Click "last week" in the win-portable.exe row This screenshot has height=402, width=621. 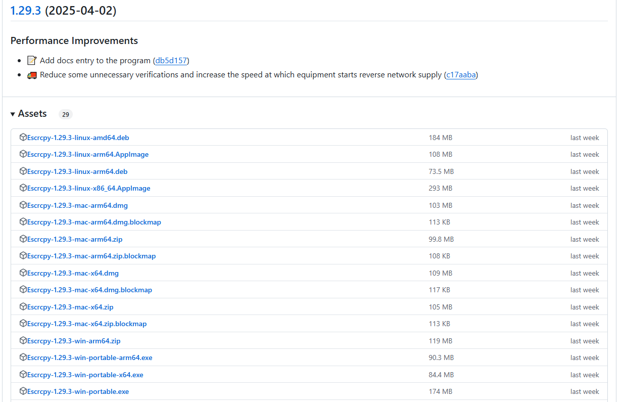pyautogui.click(x=585, y=391)
